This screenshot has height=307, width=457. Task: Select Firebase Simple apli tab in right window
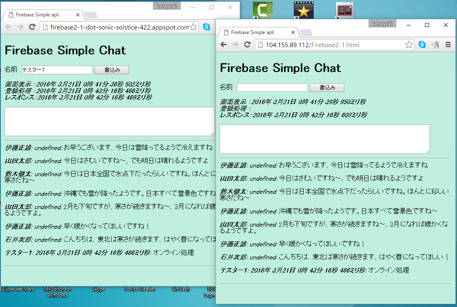point(258,32)
